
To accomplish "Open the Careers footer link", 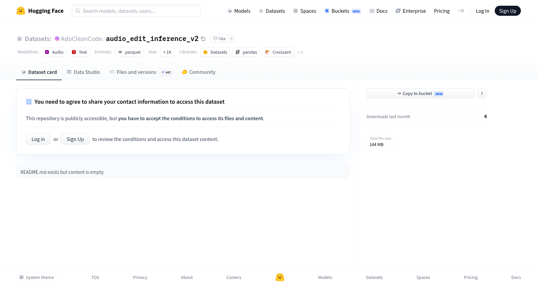I will point(234,277).
